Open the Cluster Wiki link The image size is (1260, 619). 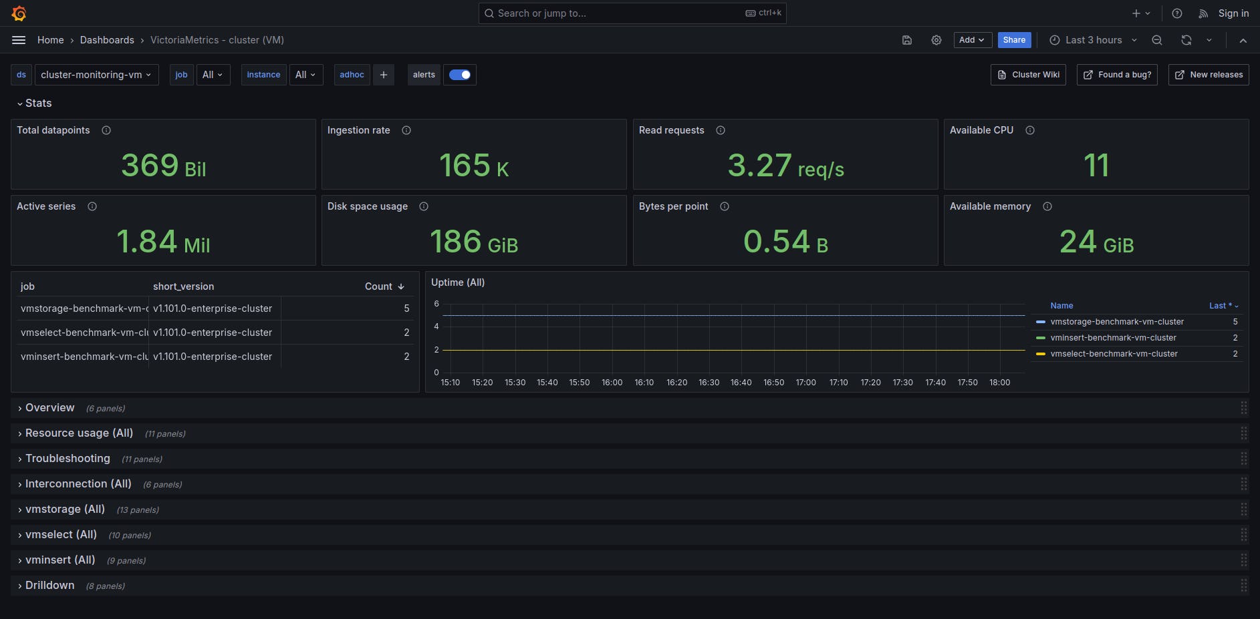1028,75
